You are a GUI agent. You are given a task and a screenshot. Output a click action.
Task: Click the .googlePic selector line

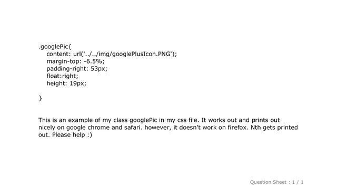[55, 47]
